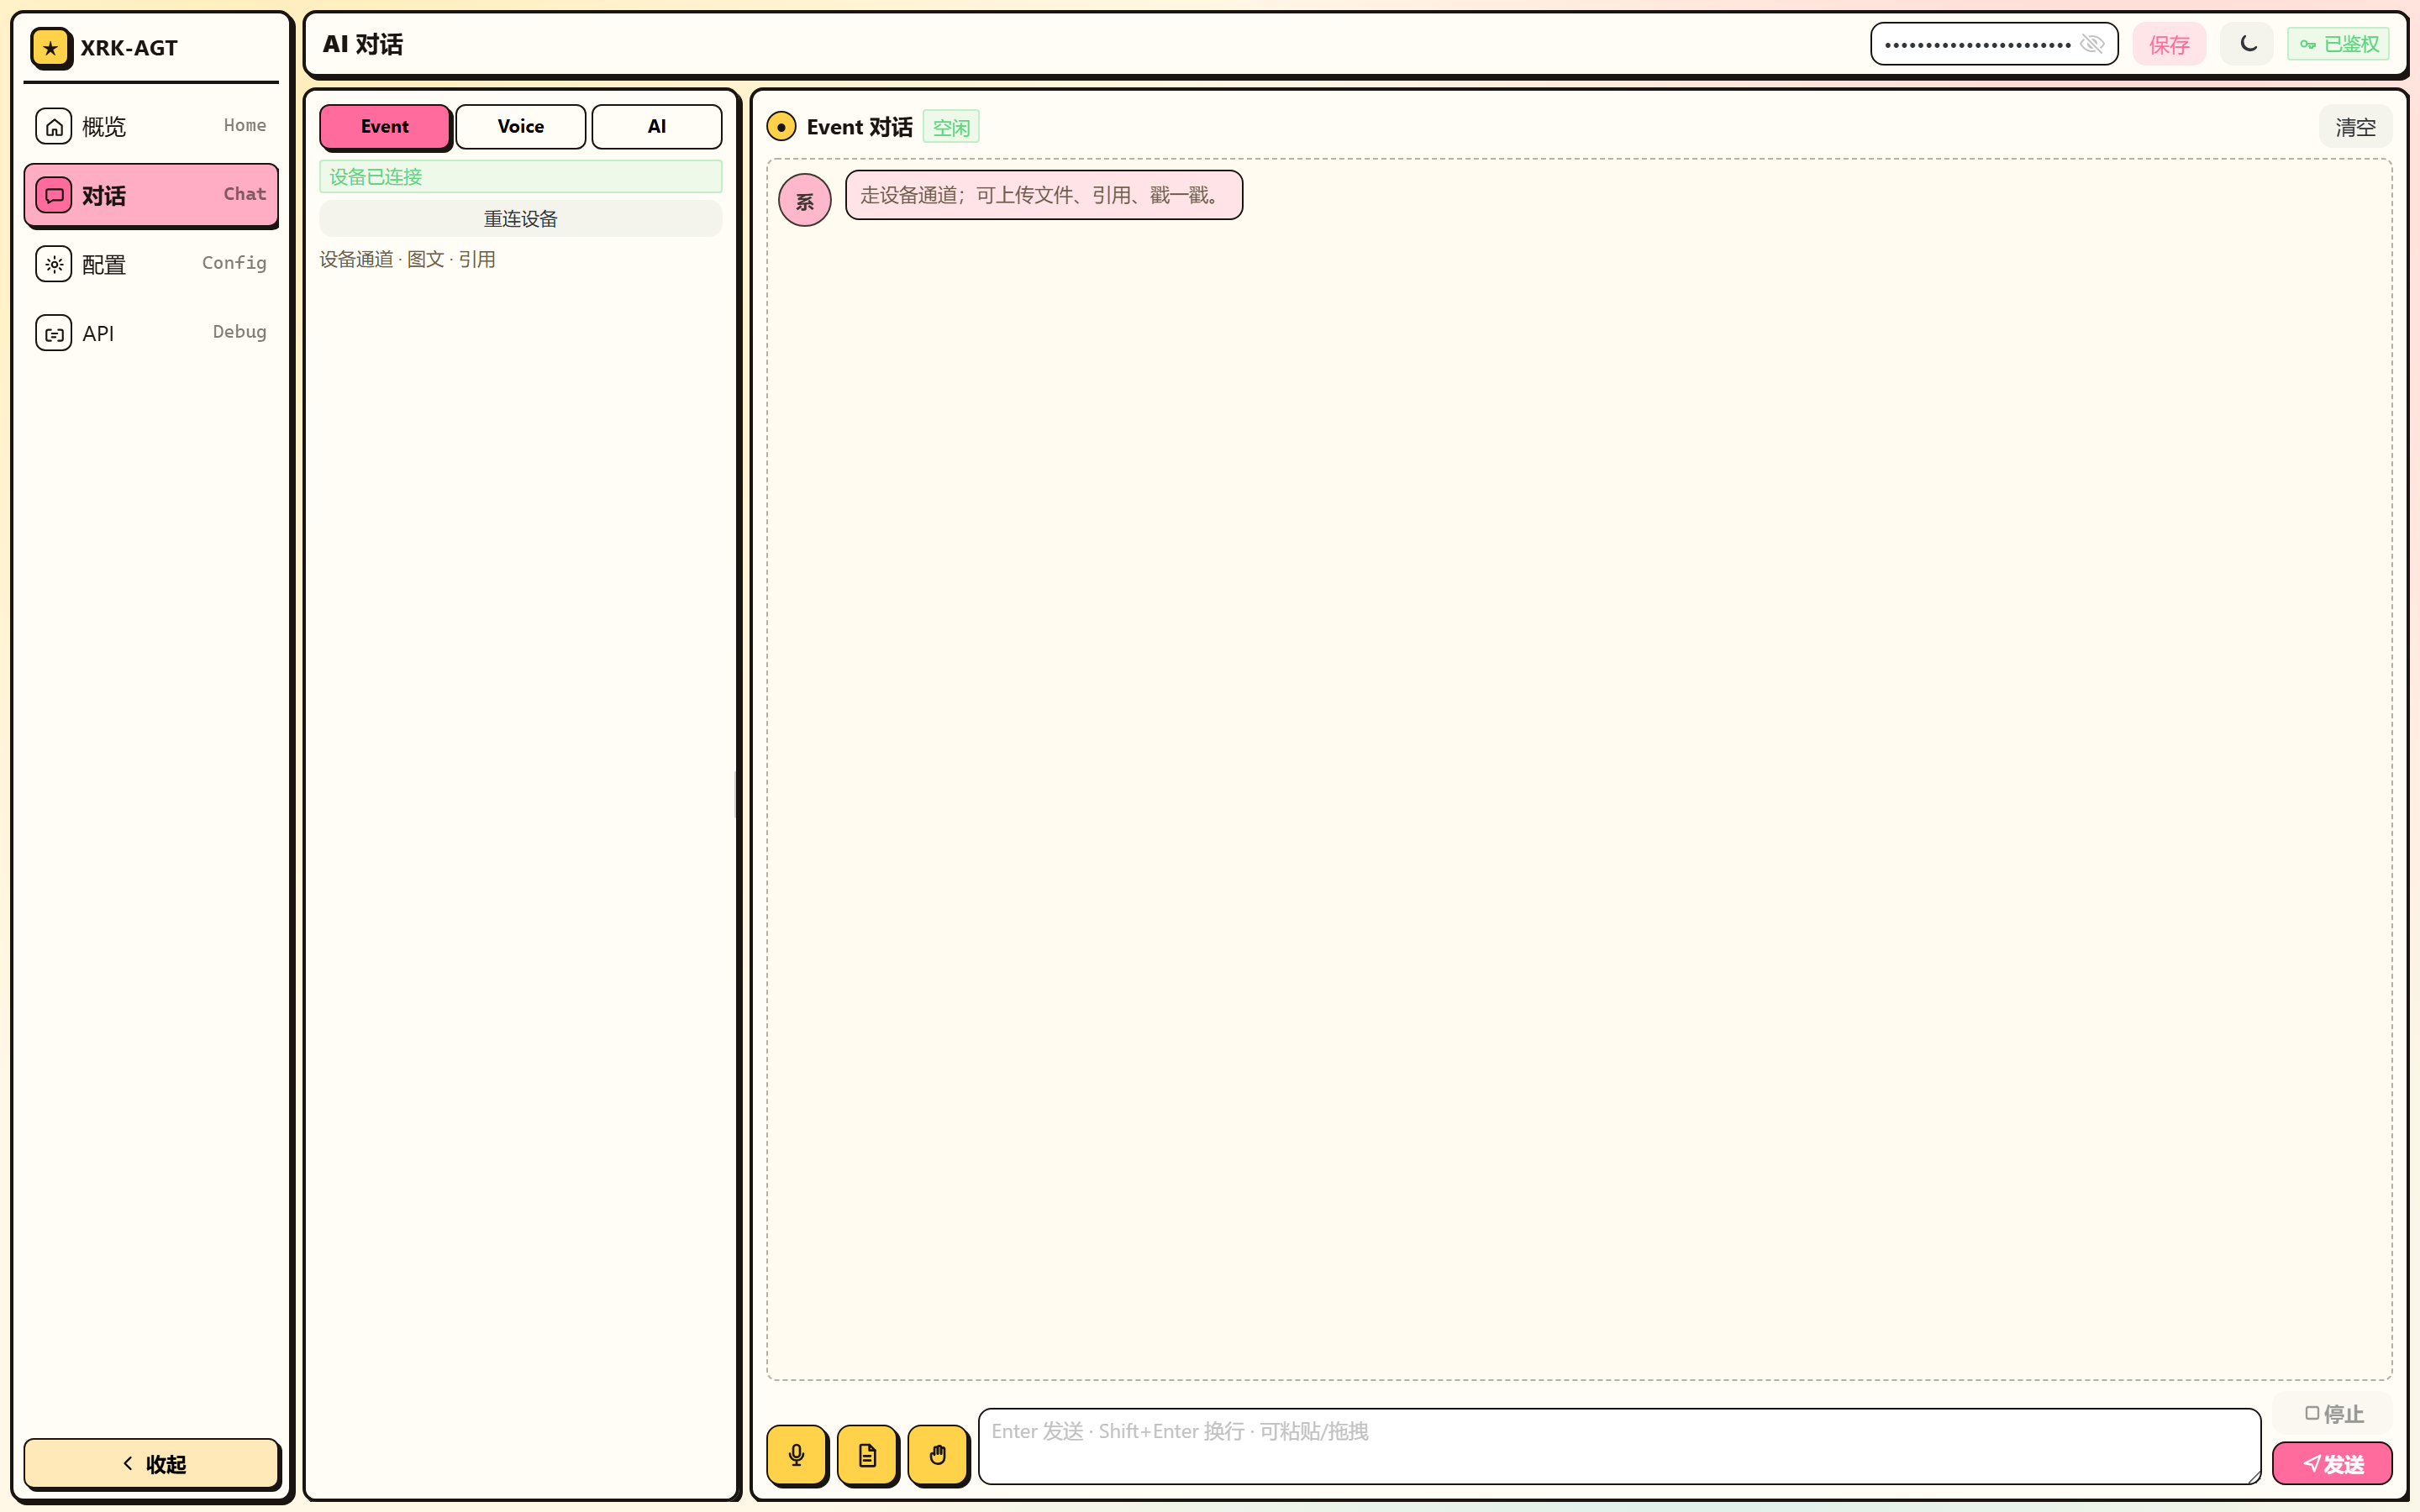Click the API link icon
Screen dimensions: 2420x1512
coord(54,334)
